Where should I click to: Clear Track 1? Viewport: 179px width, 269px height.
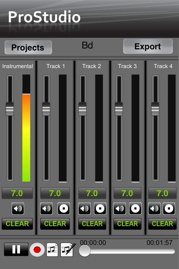click(55, 224)
